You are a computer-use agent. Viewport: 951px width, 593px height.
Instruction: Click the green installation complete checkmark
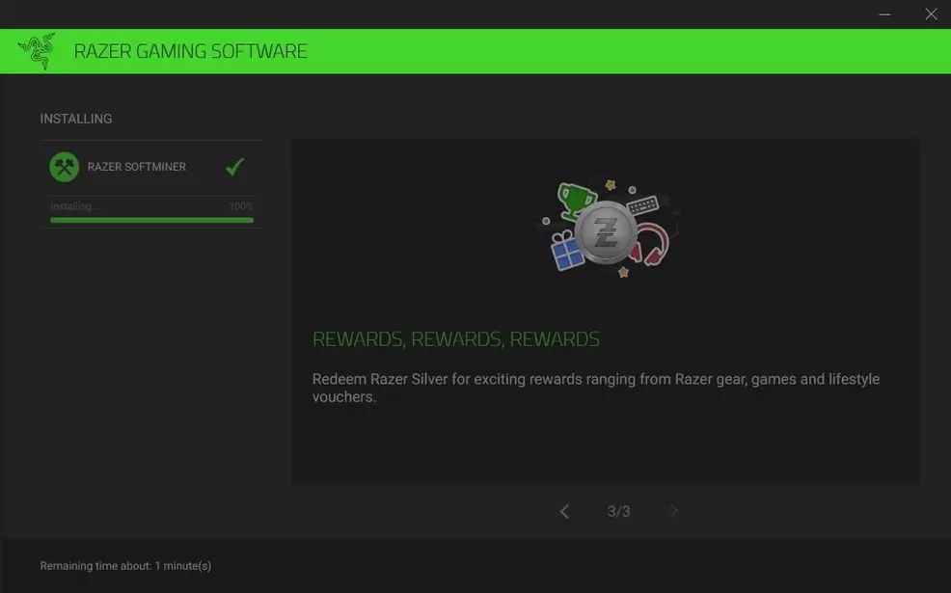234,167
